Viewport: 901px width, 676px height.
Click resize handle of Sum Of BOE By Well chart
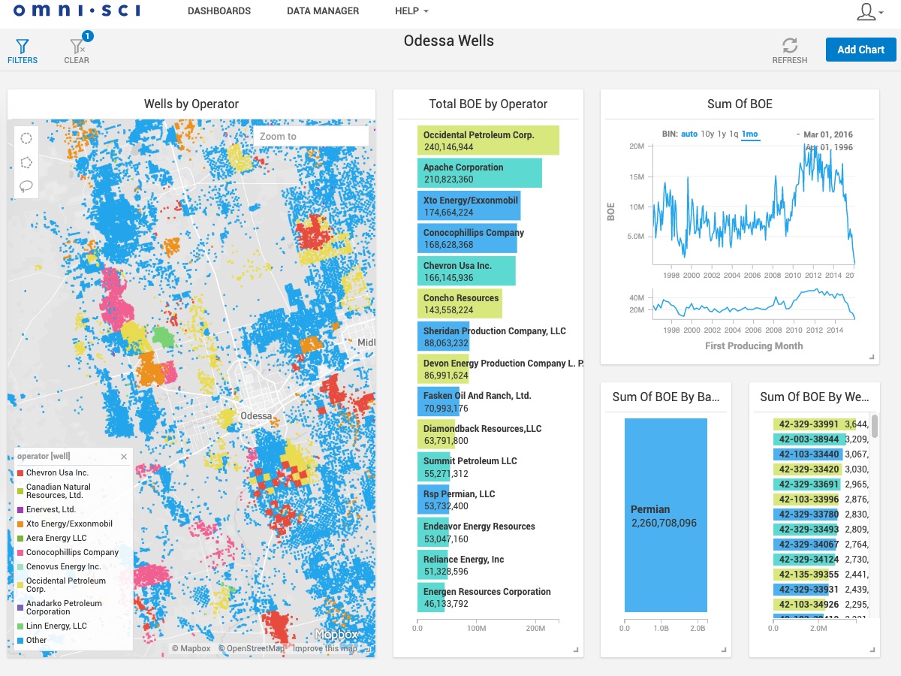click(872, 650)
